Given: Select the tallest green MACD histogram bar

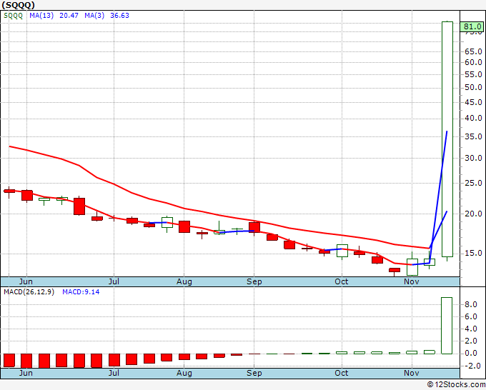Looking at the screenshot, I should tap(447, 326).
